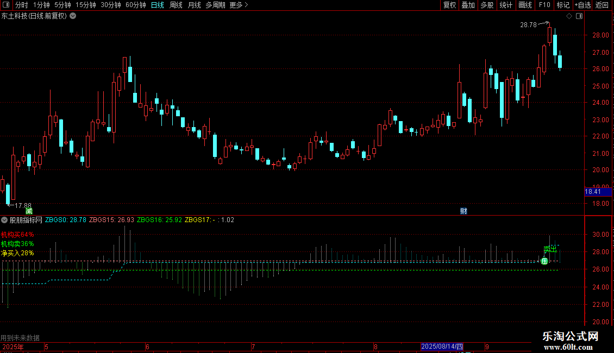Viewport: 614px width, 353px height.
Task: Click the 2025/08/14/四 date marker
Action: click(442, 346)
